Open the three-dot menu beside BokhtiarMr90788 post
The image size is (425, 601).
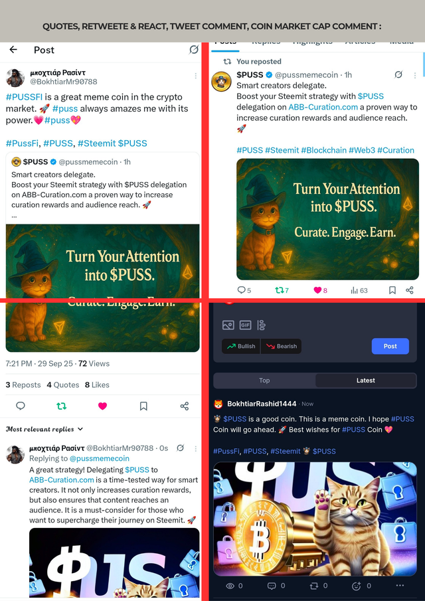[x=195, y=76]
